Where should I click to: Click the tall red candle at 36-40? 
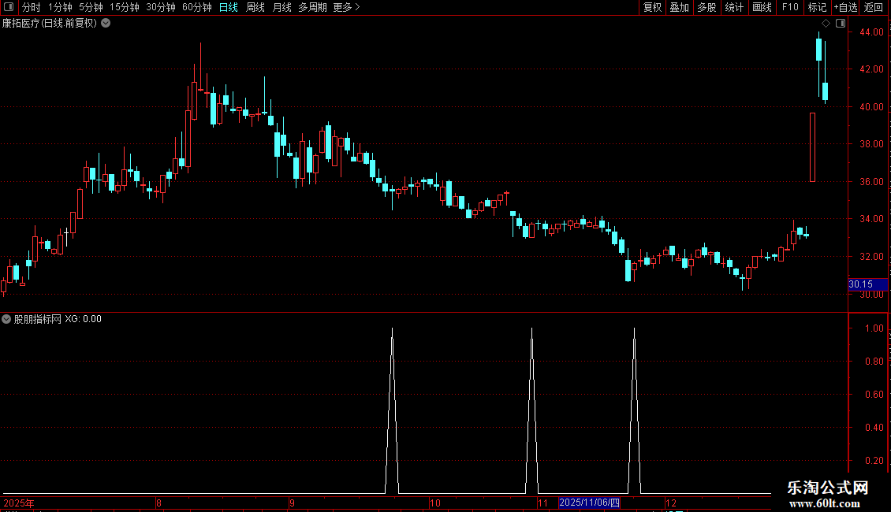coord(813,147)
